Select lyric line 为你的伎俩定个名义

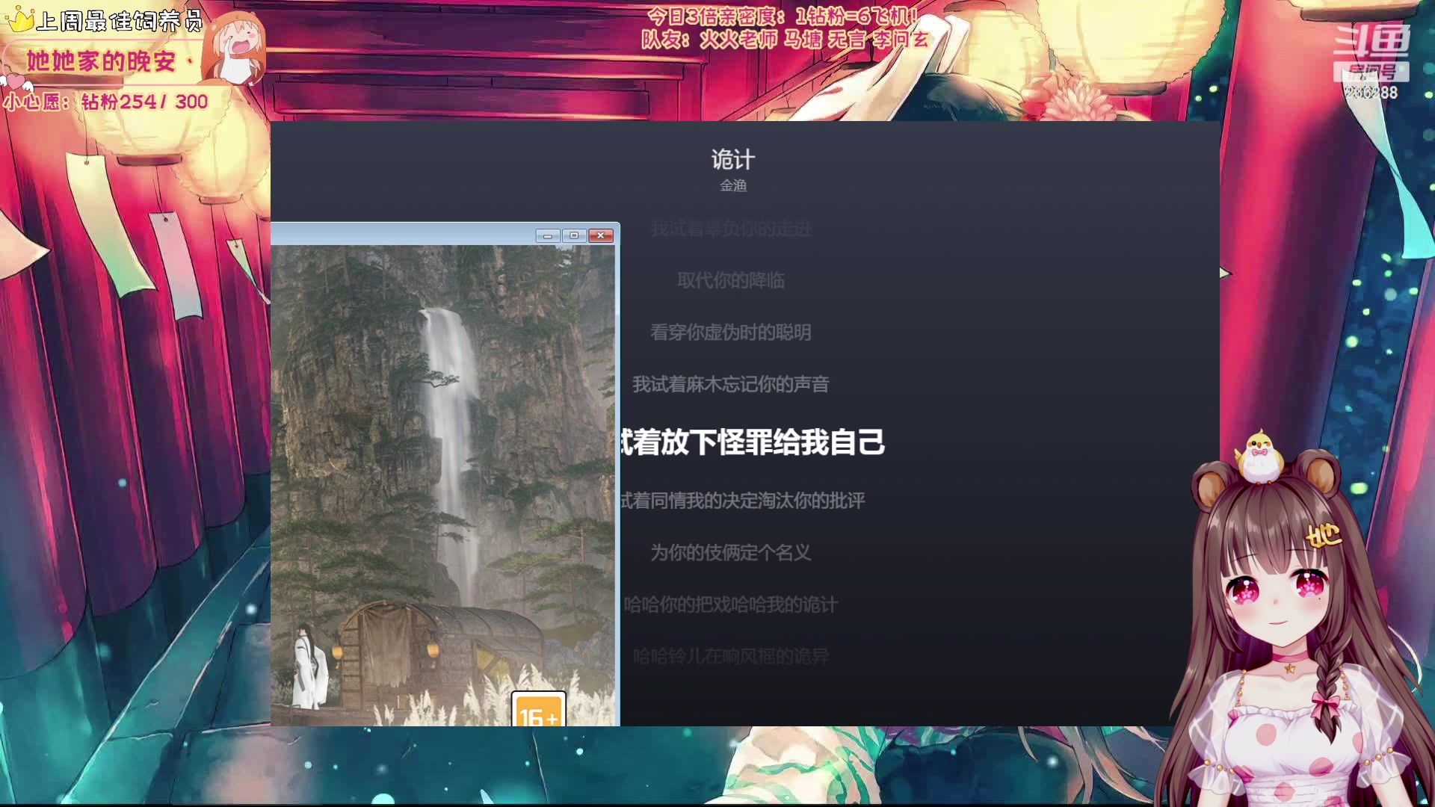point(731,552)
